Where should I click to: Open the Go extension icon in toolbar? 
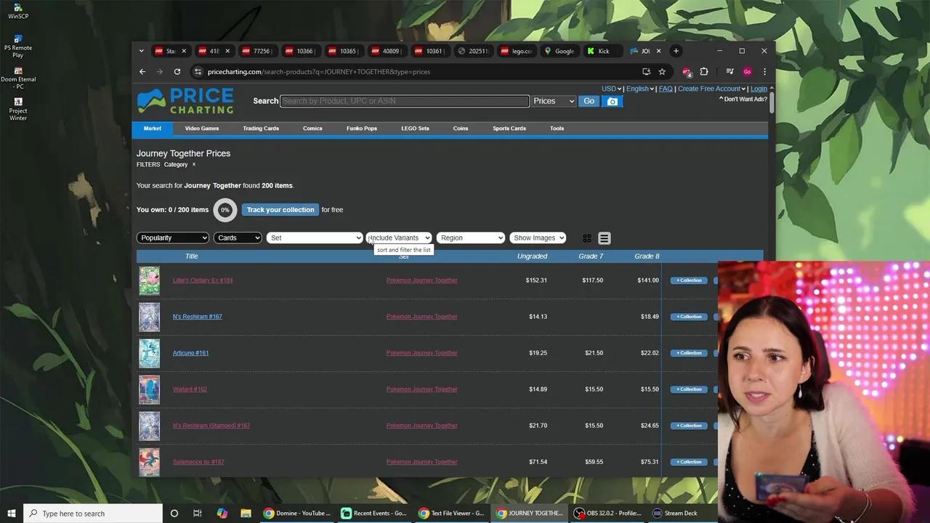point(748,71)
